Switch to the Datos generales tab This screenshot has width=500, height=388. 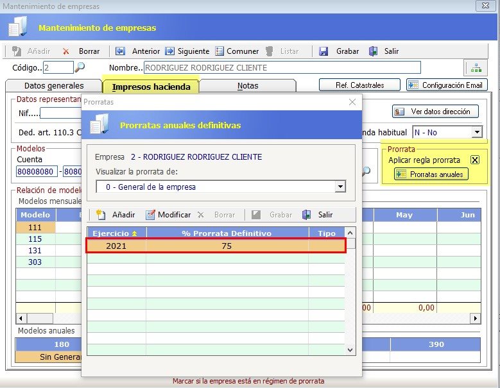(x=54, y=85)
